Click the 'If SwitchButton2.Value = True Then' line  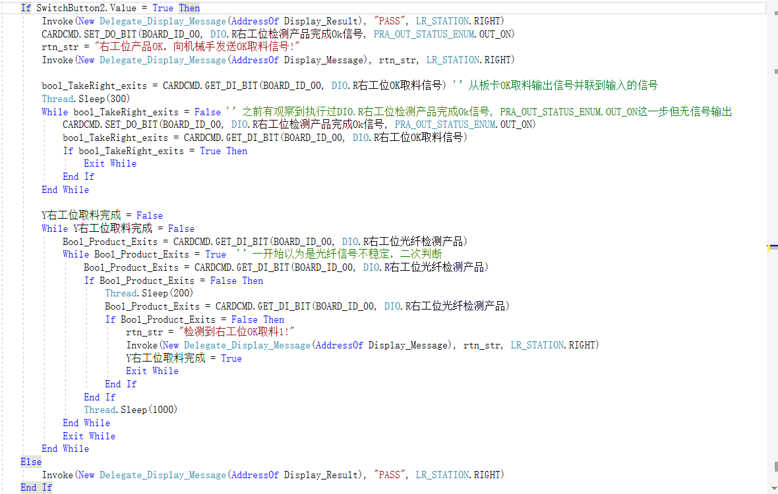pyautogui.click(x=110, y=8)
